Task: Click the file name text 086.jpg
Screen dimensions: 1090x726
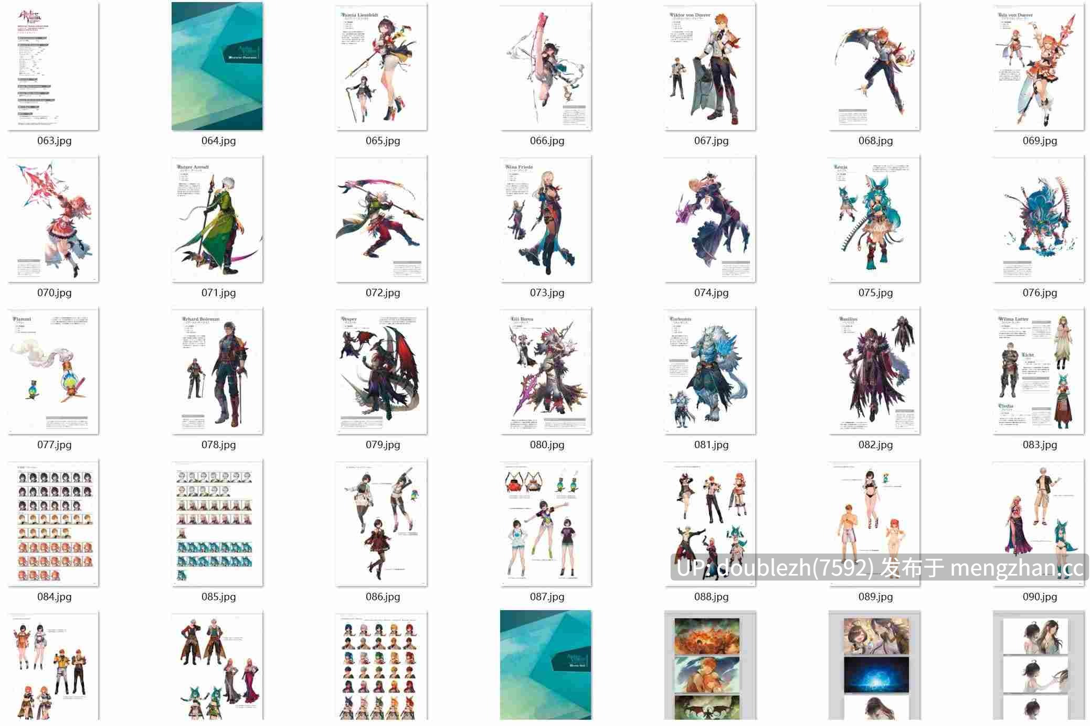Action: 383,597
